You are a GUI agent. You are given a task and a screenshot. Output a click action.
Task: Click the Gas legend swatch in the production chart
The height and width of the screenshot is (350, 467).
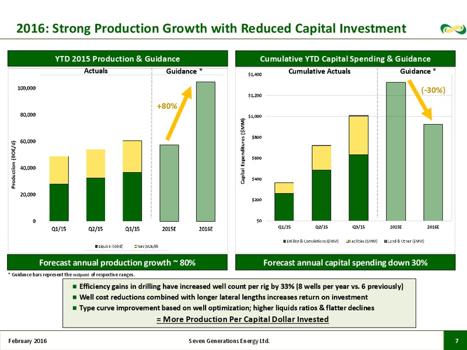(x=135, y=246)
